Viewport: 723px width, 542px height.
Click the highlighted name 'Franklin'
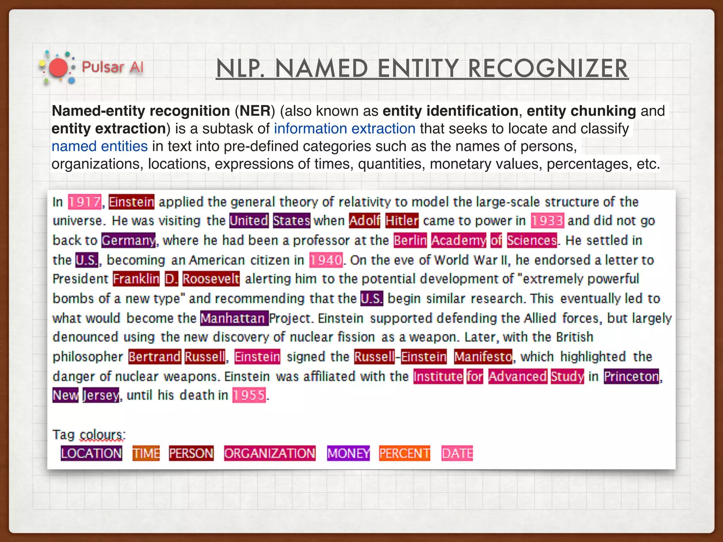tap(136, 279)
